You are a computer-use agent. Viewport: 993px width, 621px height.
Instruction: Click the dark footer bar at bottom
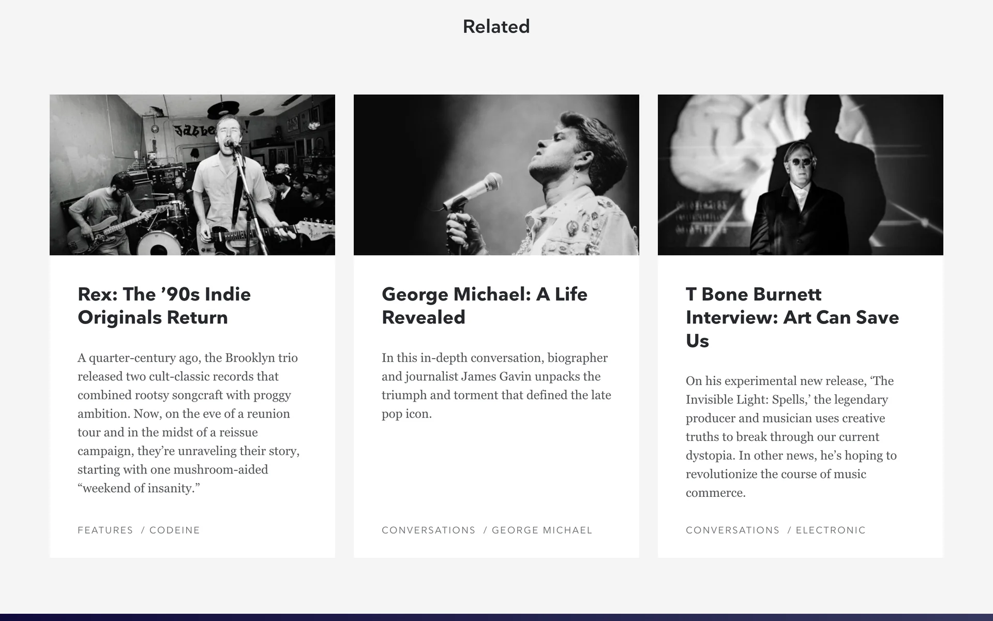point(496,617)
